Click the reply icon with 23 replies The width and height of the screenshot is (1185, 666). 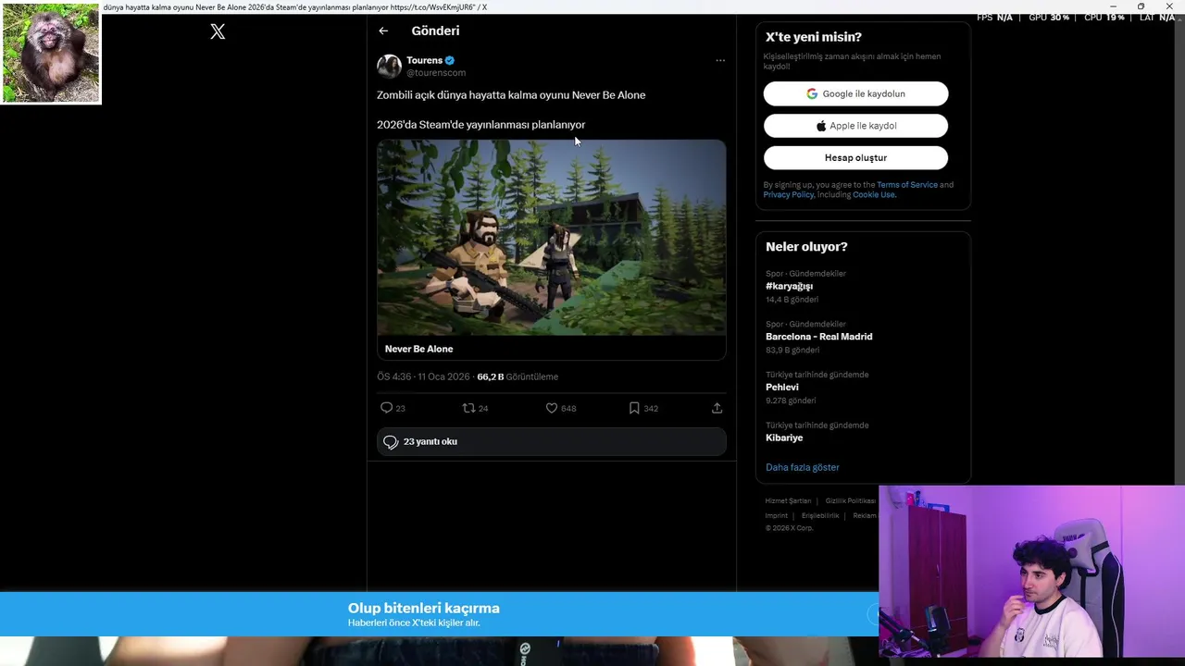click(386, 408)
